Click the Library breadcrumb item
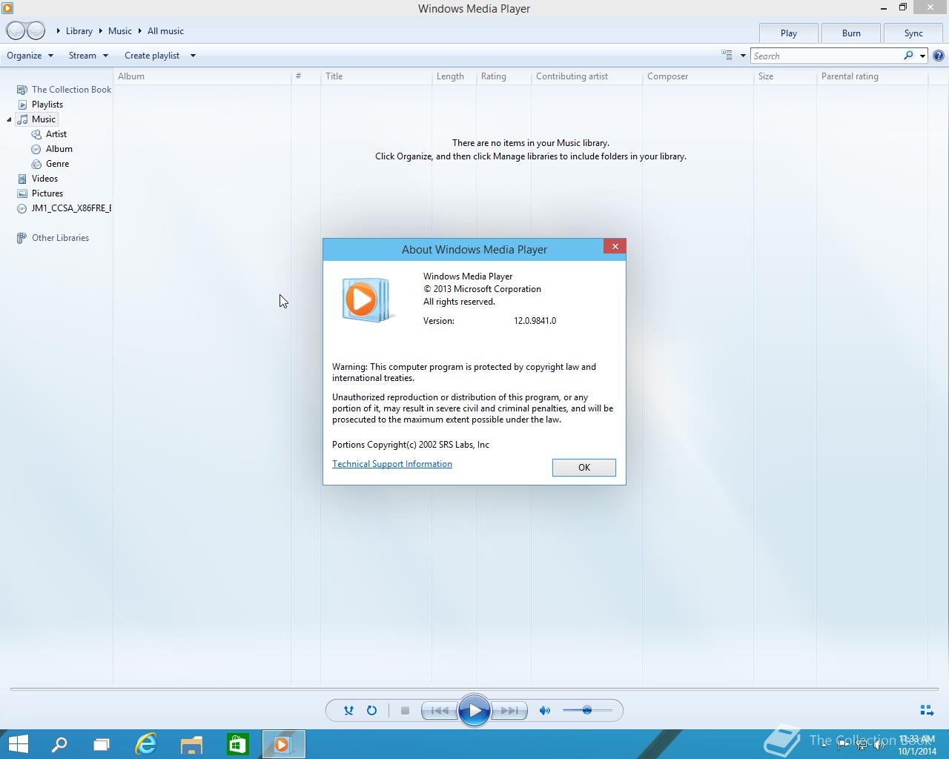The height and width of the screenshot is (759, 949). pos(79,31)
